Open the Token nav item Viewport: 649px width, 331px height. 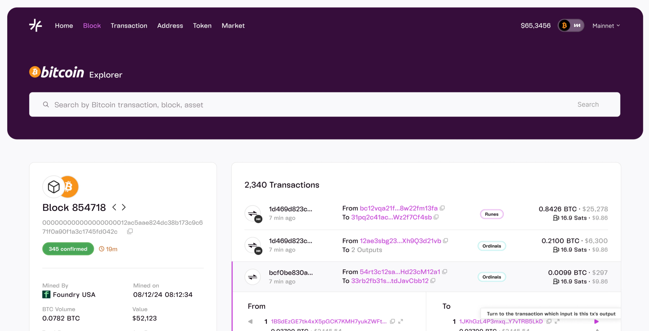(202, 26)
